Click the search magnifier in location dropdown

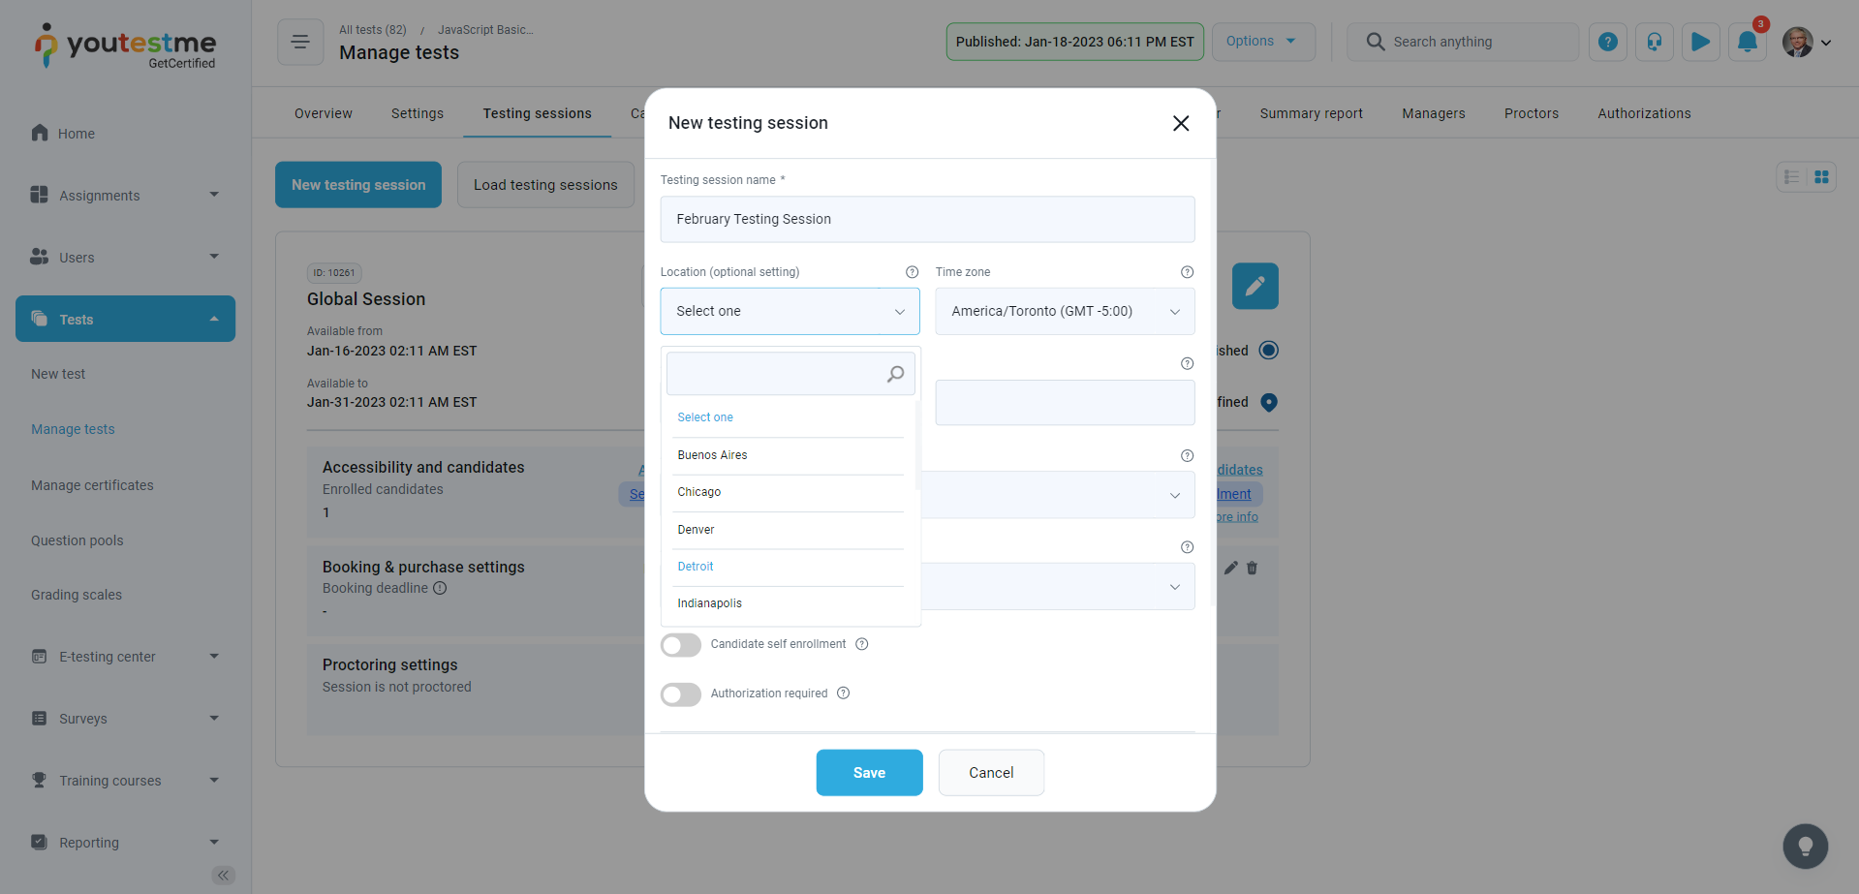coord(895,374)
